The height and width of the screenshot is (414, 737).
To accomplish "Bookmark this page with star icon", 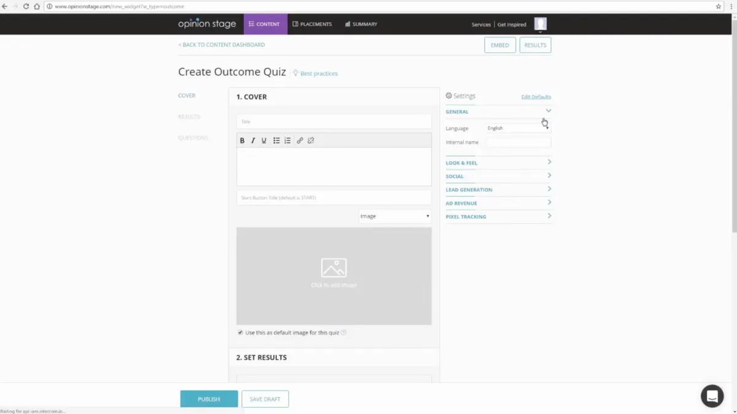I will point(719,6).
